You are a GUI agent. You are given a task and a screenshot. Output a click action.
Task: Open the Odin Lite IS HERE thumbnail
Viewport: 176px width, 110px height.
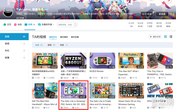coord(102,90)
